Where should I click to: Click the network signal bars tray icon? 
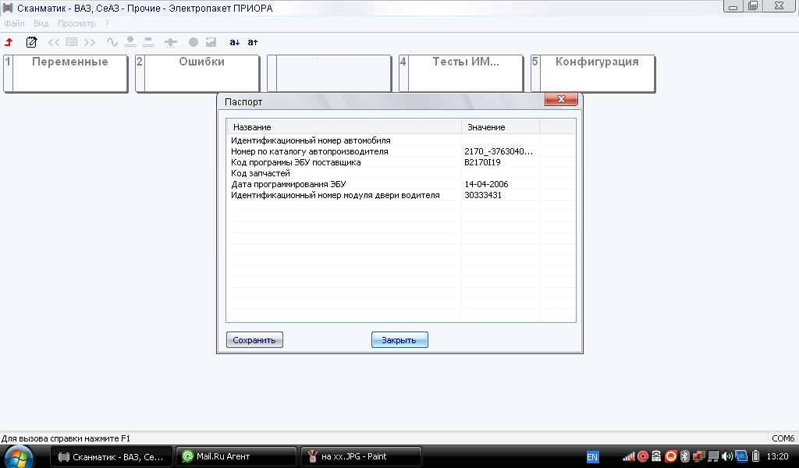(629, 457)
